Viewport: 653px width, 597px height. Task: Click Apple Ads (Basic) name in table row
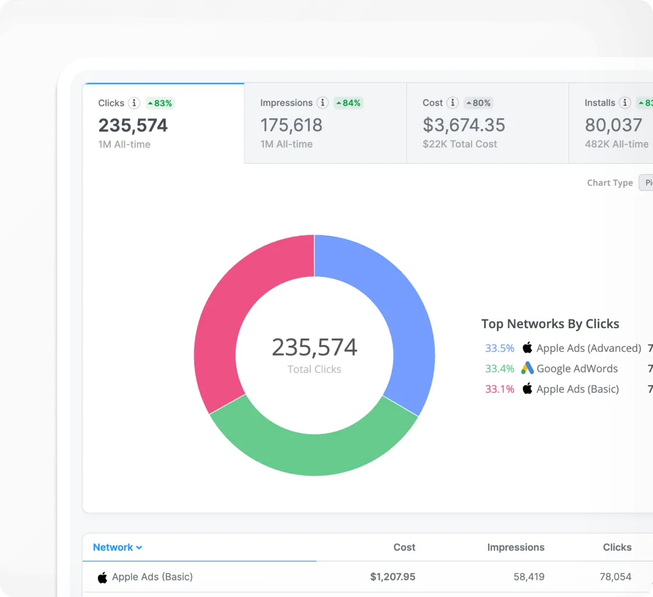[x=152, y=577]
